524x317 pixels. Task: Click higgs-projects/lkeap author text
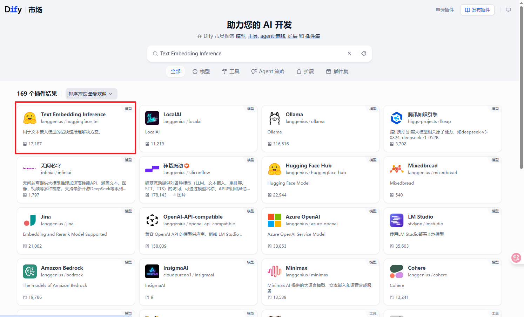[x=429, y=122]
